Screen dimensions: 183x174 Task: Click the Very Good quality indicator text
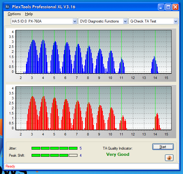118,155
